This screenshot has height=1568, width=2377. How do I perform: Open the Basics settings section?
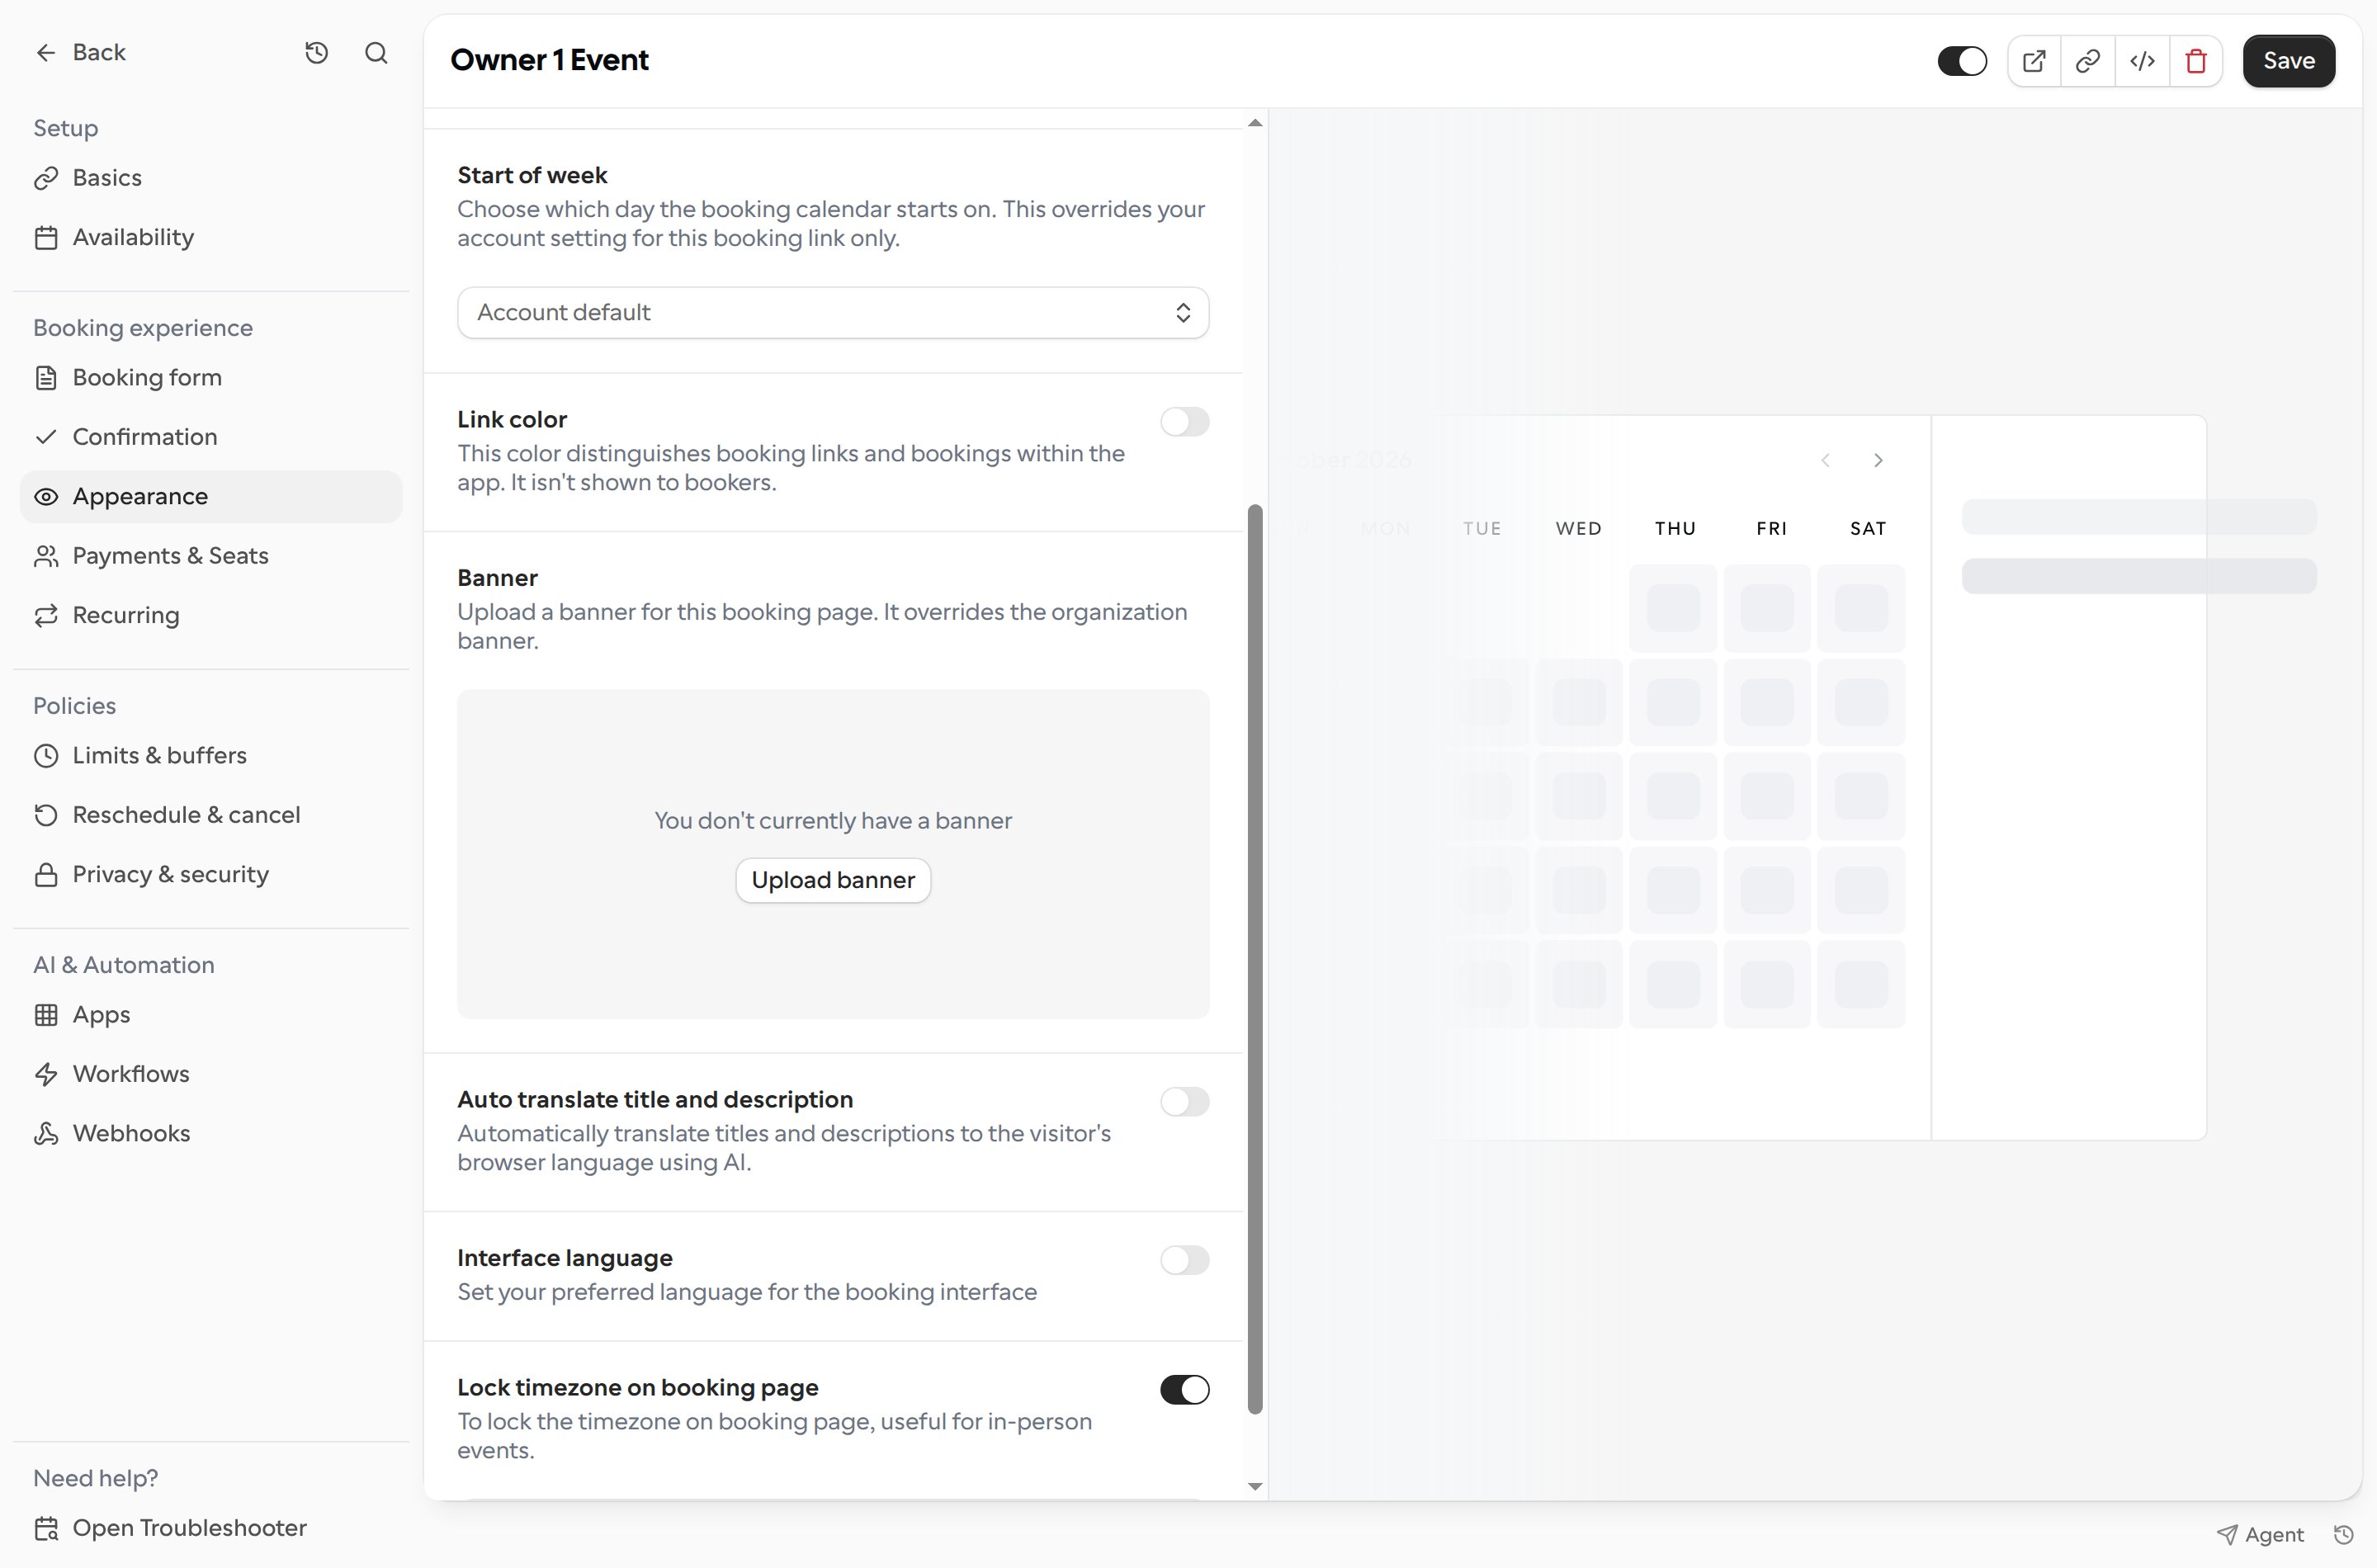(211, 178)
